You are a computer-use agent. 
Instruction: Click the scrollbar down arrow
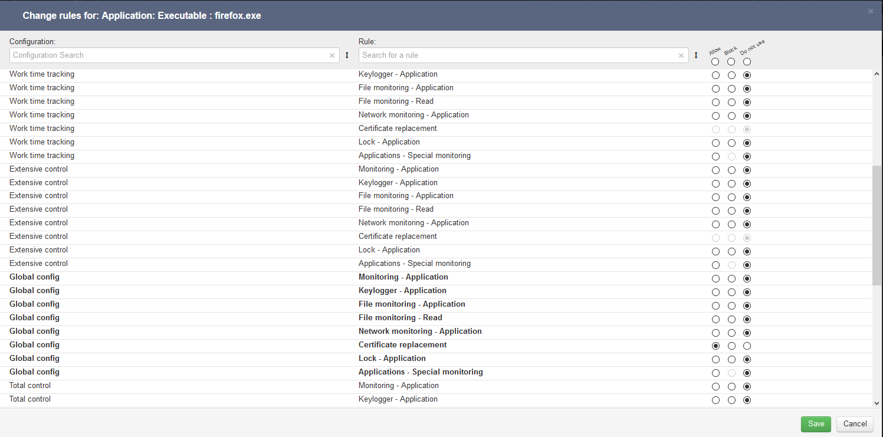(877, 403)
